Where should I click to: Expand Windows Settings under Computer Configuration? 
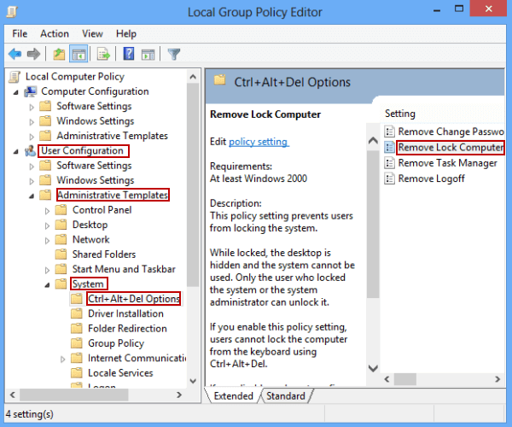pyautogui.click(x=32, y=122)
